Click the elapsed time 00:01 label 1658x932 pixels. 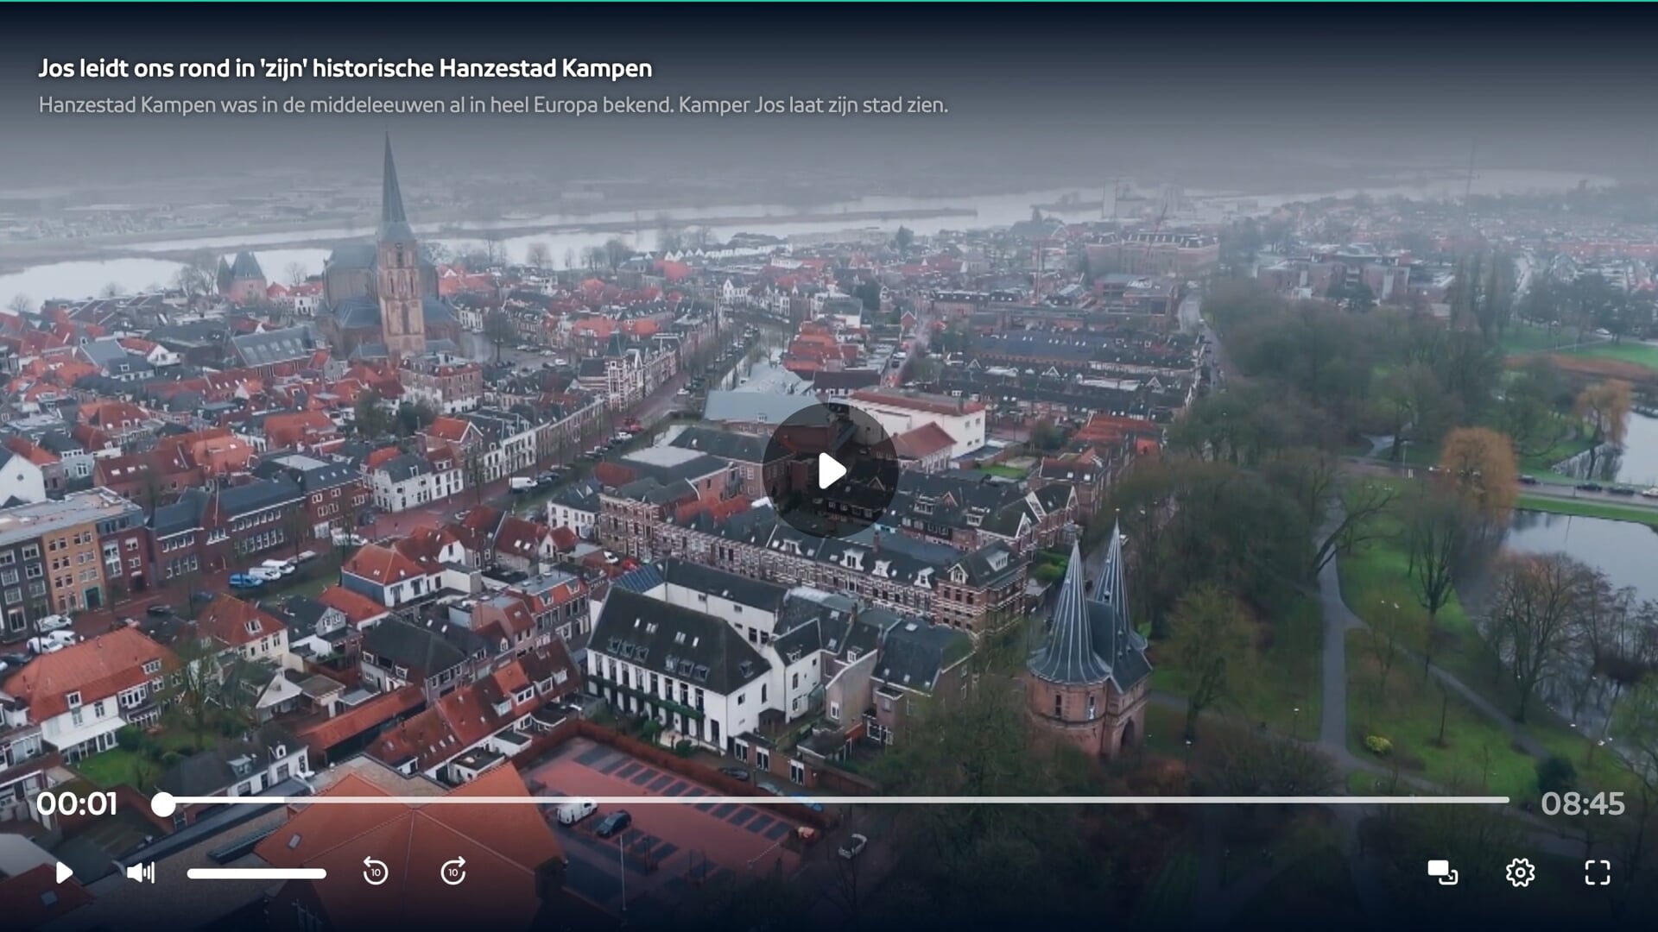(76, 803)
